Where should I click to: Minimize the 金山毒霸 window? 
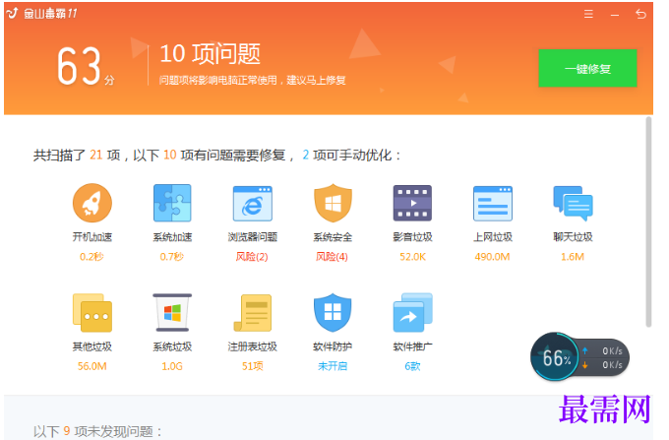[x=614, y=15]
